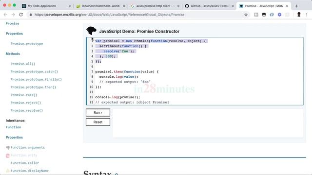
Task: Click the obsolete trash icon beside Function.arity
Action: pos(8,156)
